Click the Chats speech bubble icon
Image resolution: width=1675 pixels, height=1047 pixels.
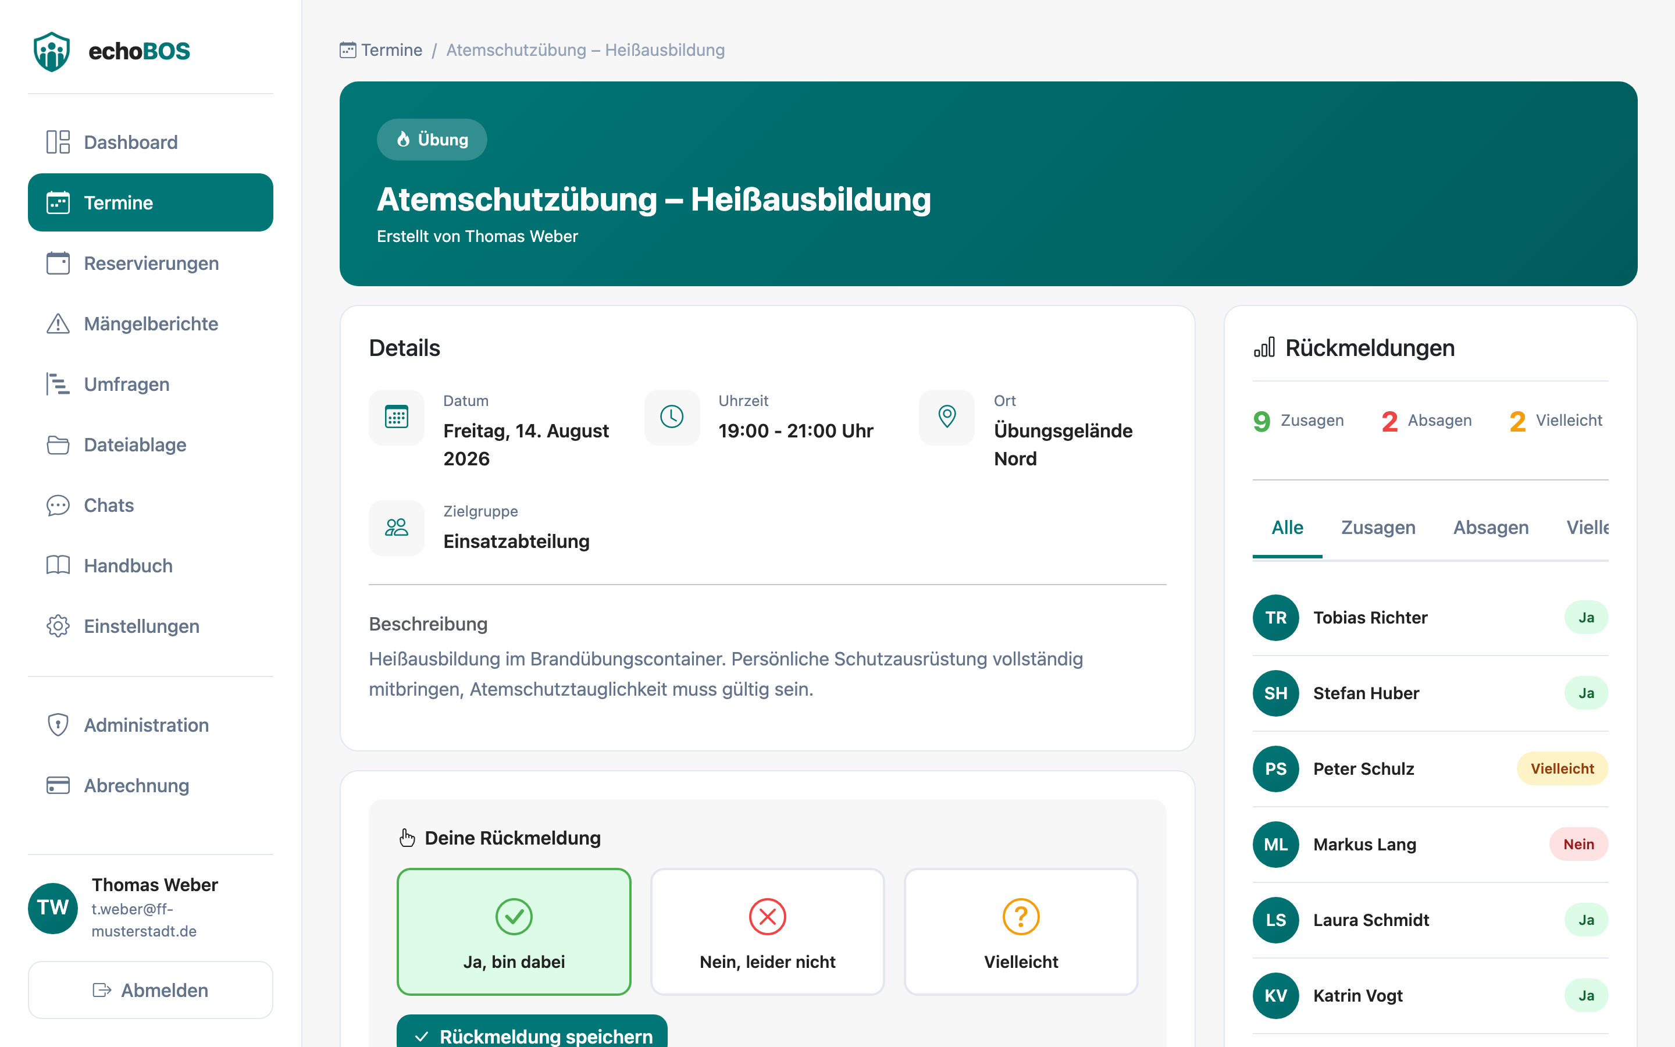click(58, 505)
